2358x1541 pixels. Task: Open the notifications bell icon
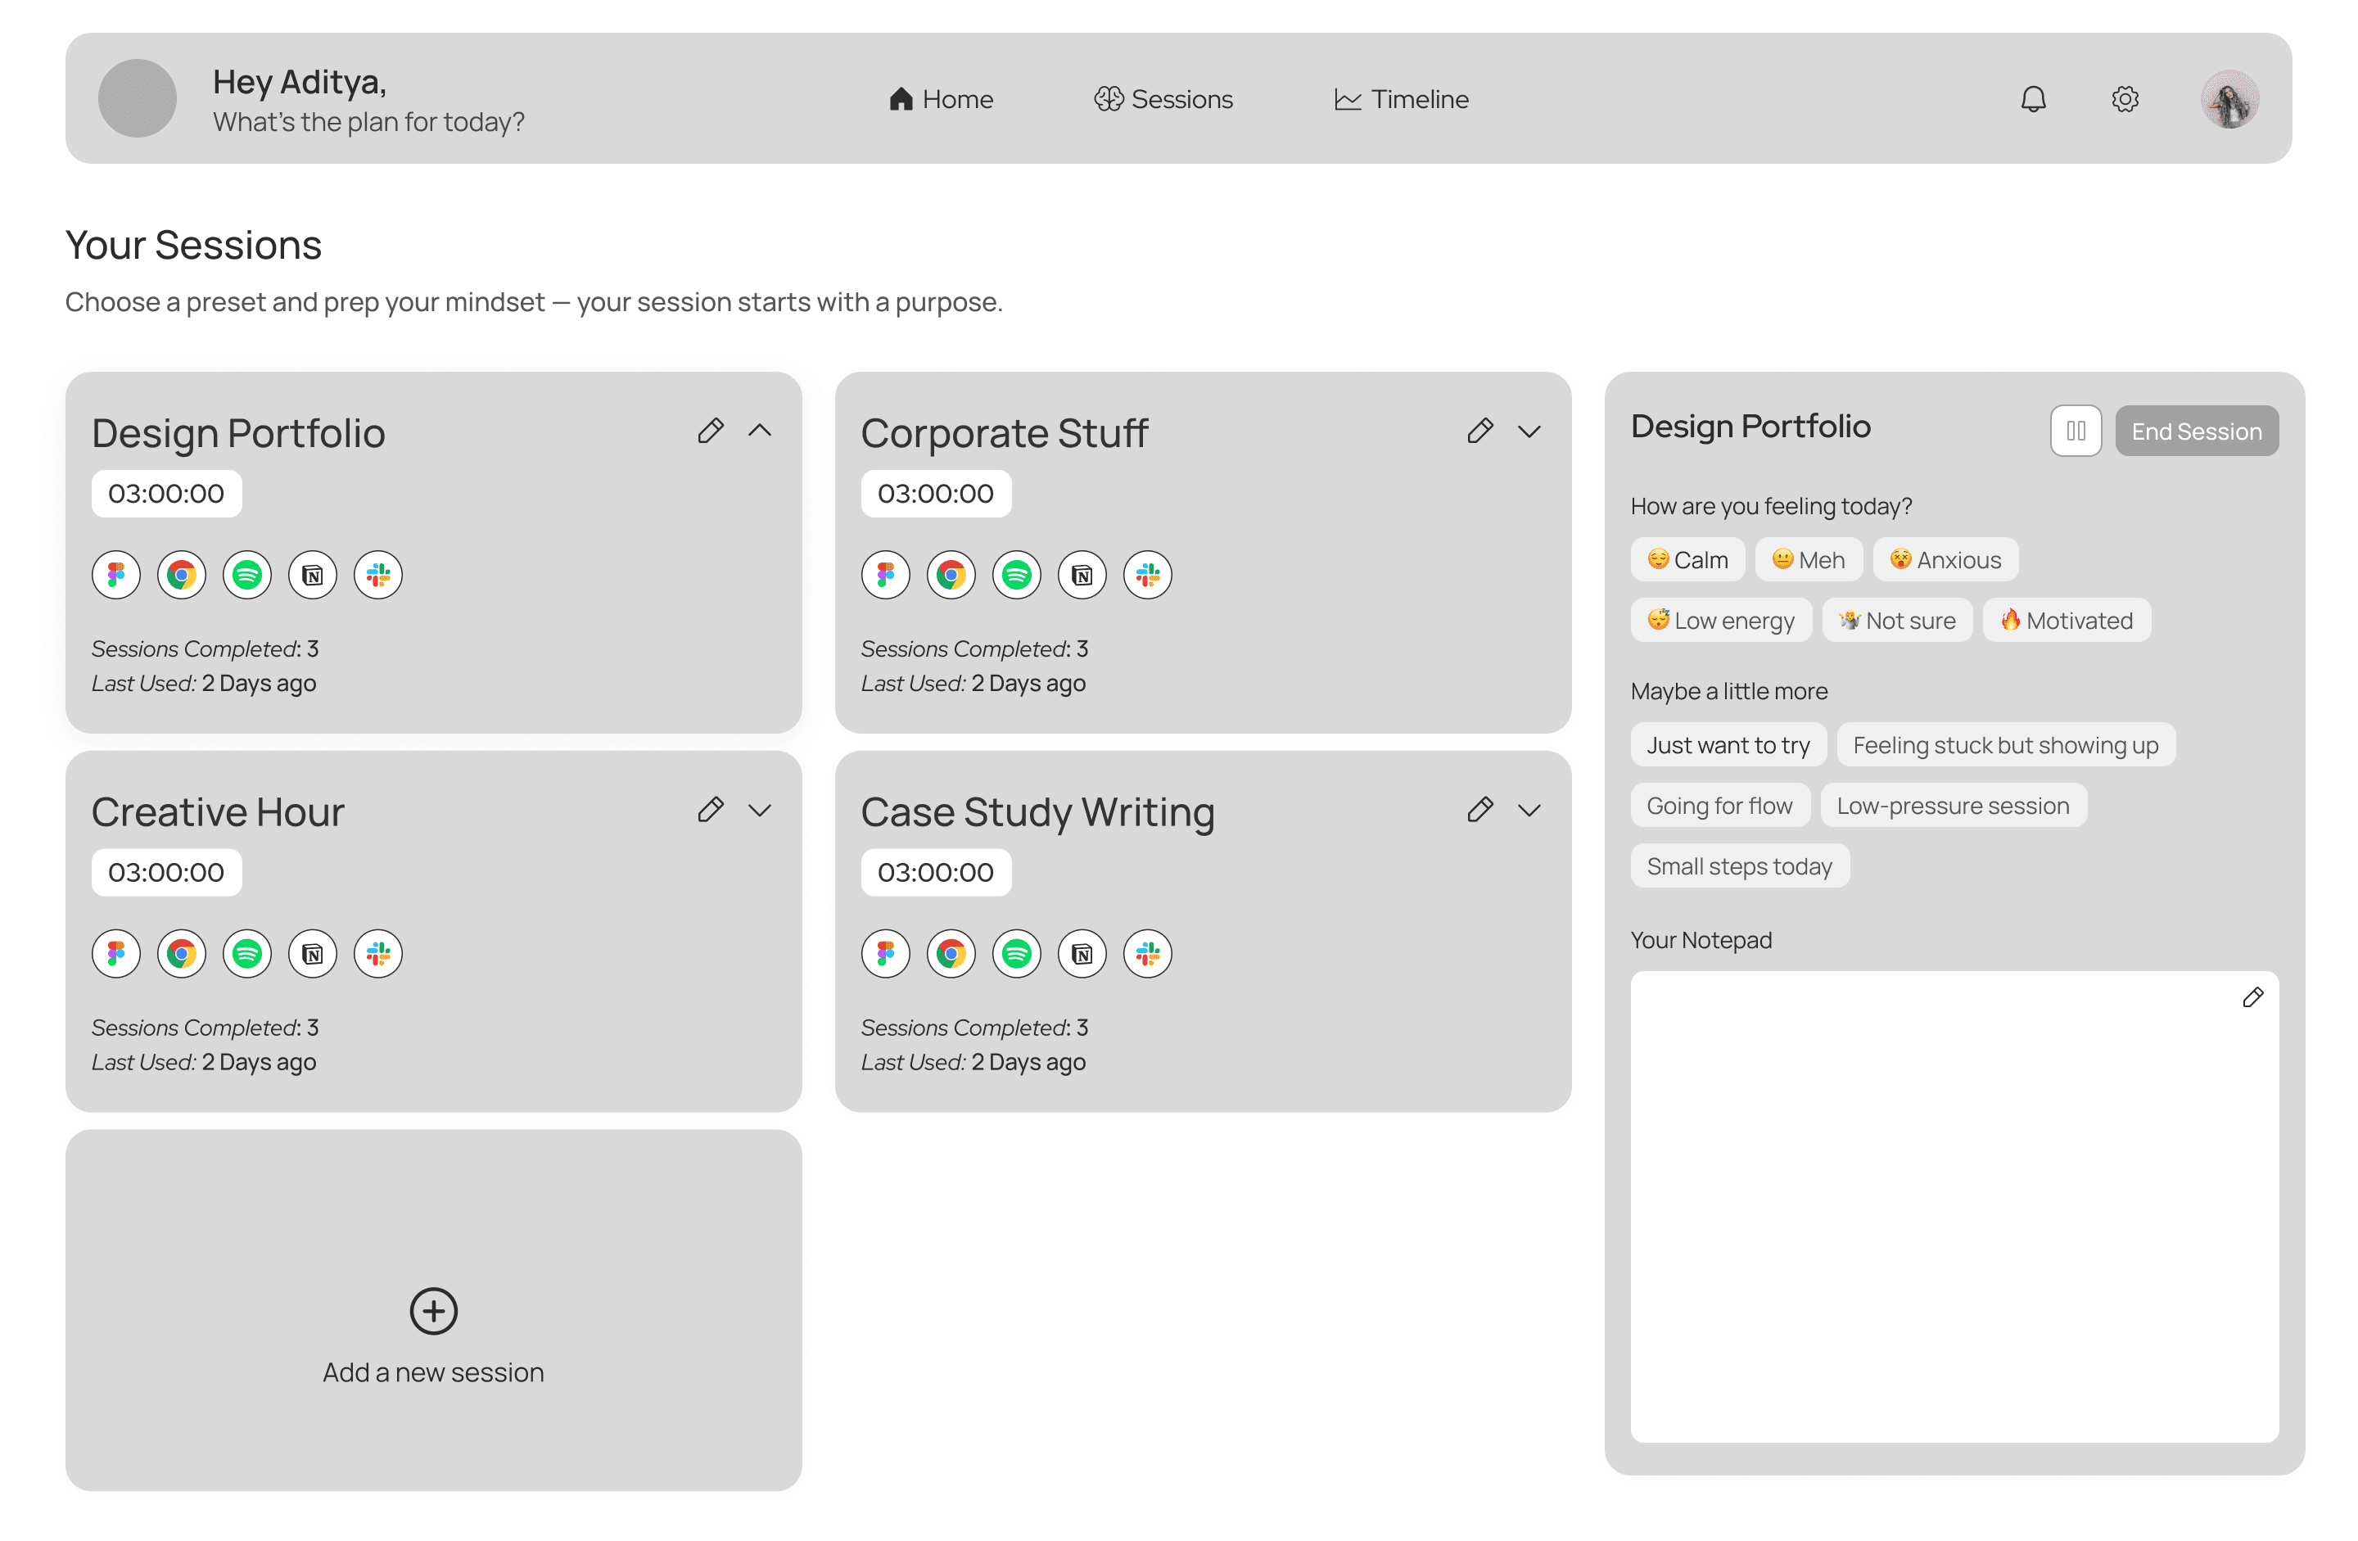(2033, 99)
